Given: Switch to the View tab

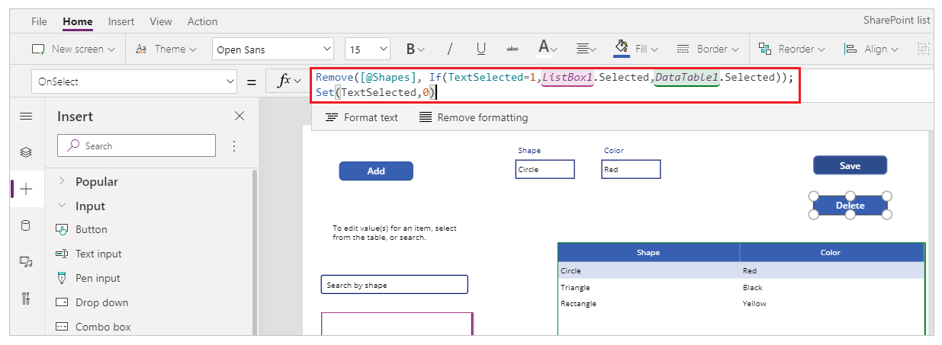Looking at the screenshot, I should pyautogui.click(x=161, y=21).
